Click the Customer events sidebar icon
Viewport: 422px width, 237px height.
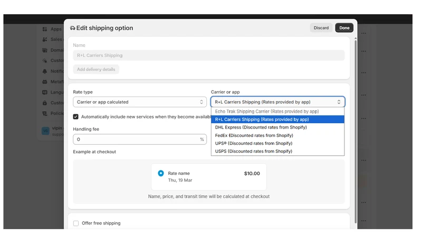pos(45,61)
